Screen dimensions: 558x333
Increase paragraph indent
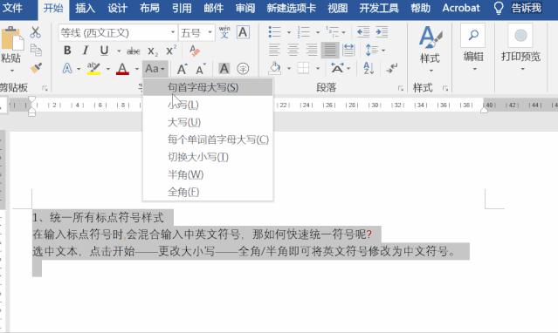382,32
